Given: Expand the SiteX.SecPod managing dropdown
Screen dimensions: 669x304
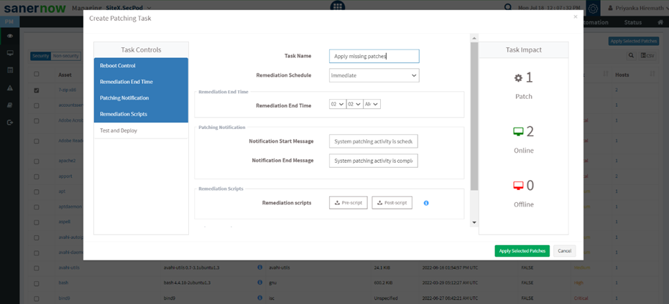Looking at the screenshot, I should coord(129,8).
